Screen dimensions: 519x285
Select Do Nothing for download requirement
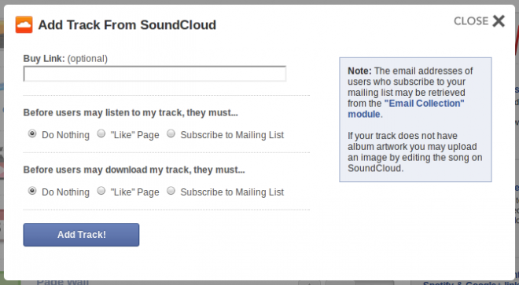point(32,191)
